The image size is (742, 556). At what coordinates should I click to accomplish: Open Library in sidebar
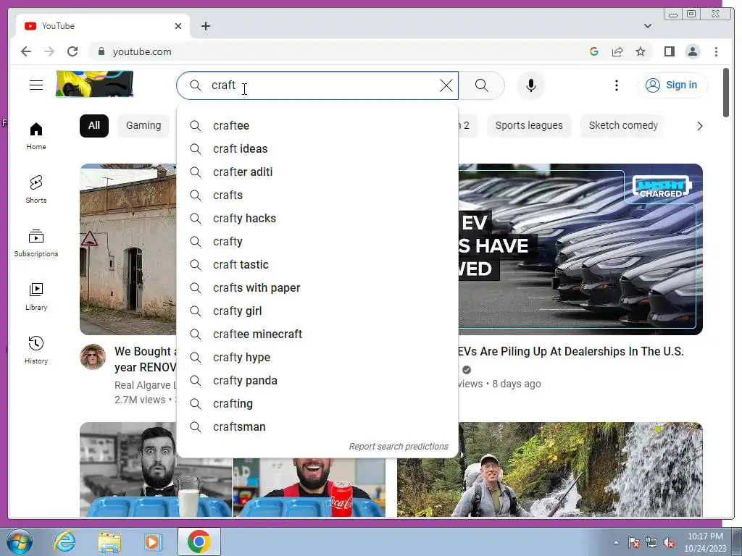pyautogui.click(x=36, y=296)
